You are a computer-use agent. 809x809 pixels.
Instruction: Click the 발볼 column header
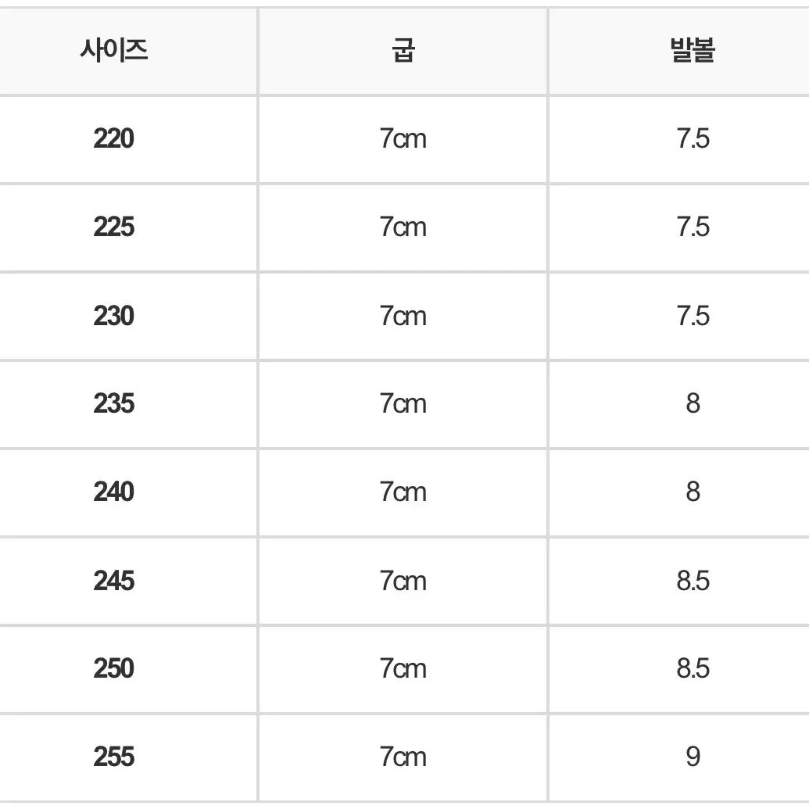pyautogui.click(x=693, y=51)
